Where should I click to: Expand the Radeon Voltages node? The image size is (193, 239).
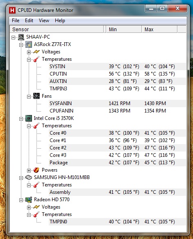(x=29, y=207)
